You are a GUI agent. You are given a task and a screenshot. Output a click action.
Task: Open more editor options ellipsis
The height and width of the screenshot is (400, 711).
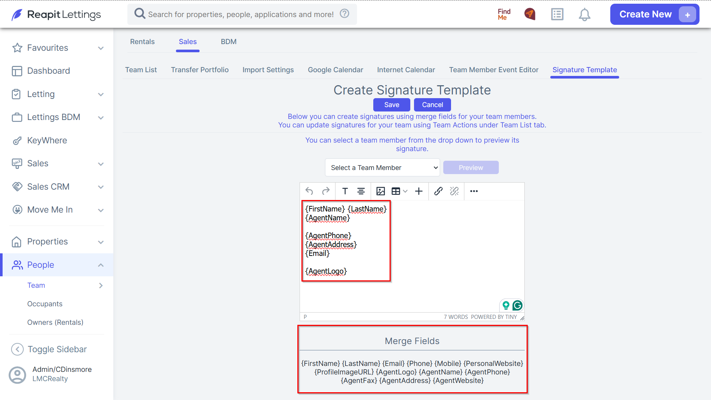pyautogui.click(x=474, y=191)
